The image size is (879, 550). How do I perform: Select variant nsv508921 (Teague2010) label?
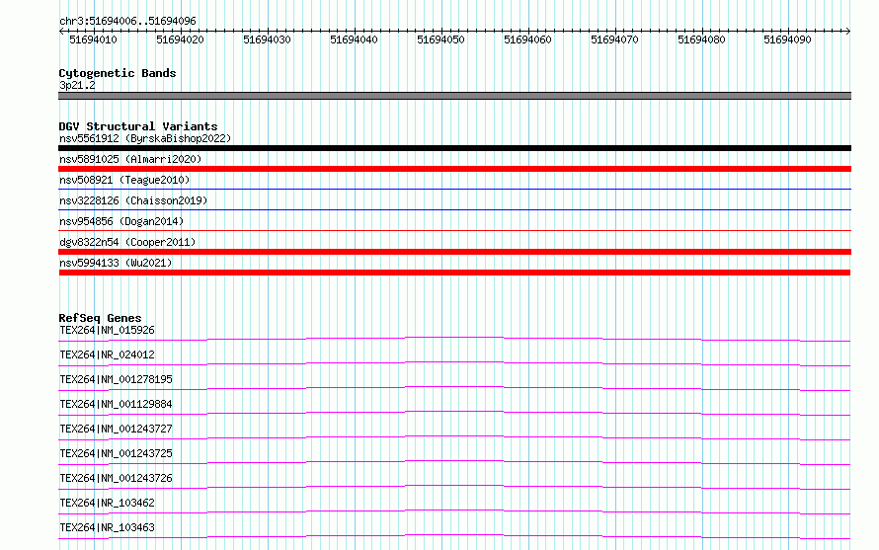click(x=124, y=180)
